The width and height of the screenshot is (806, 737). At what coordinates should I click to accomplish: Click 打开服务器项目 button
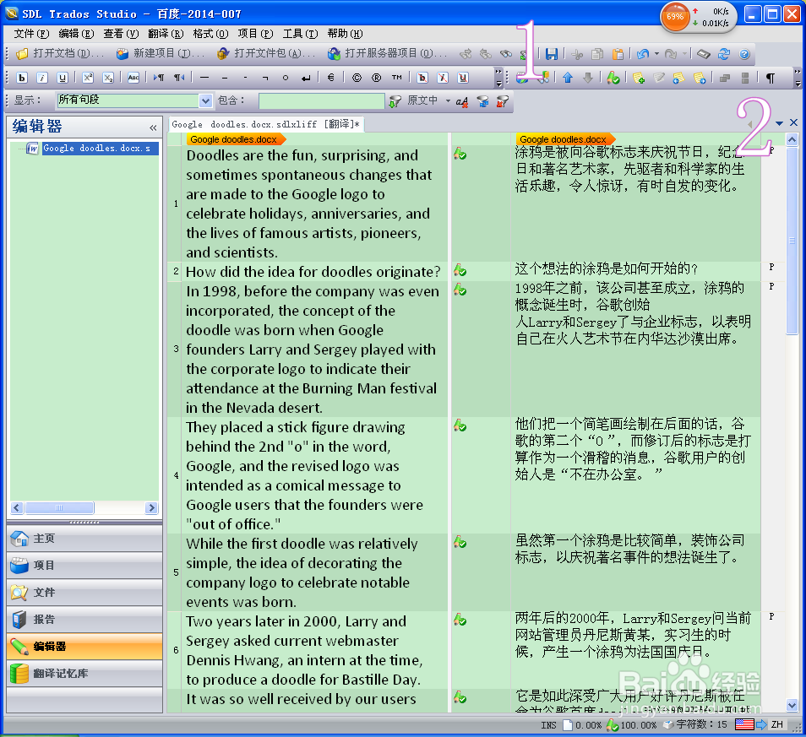[x=388, y=54]
